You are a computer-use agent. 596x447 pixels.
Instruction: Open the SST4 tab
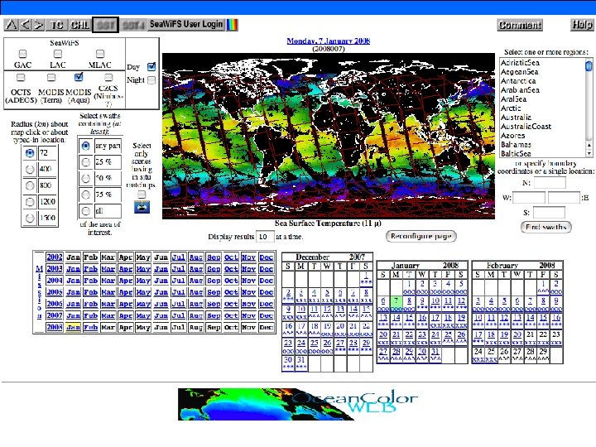click(x=132, y=25)
